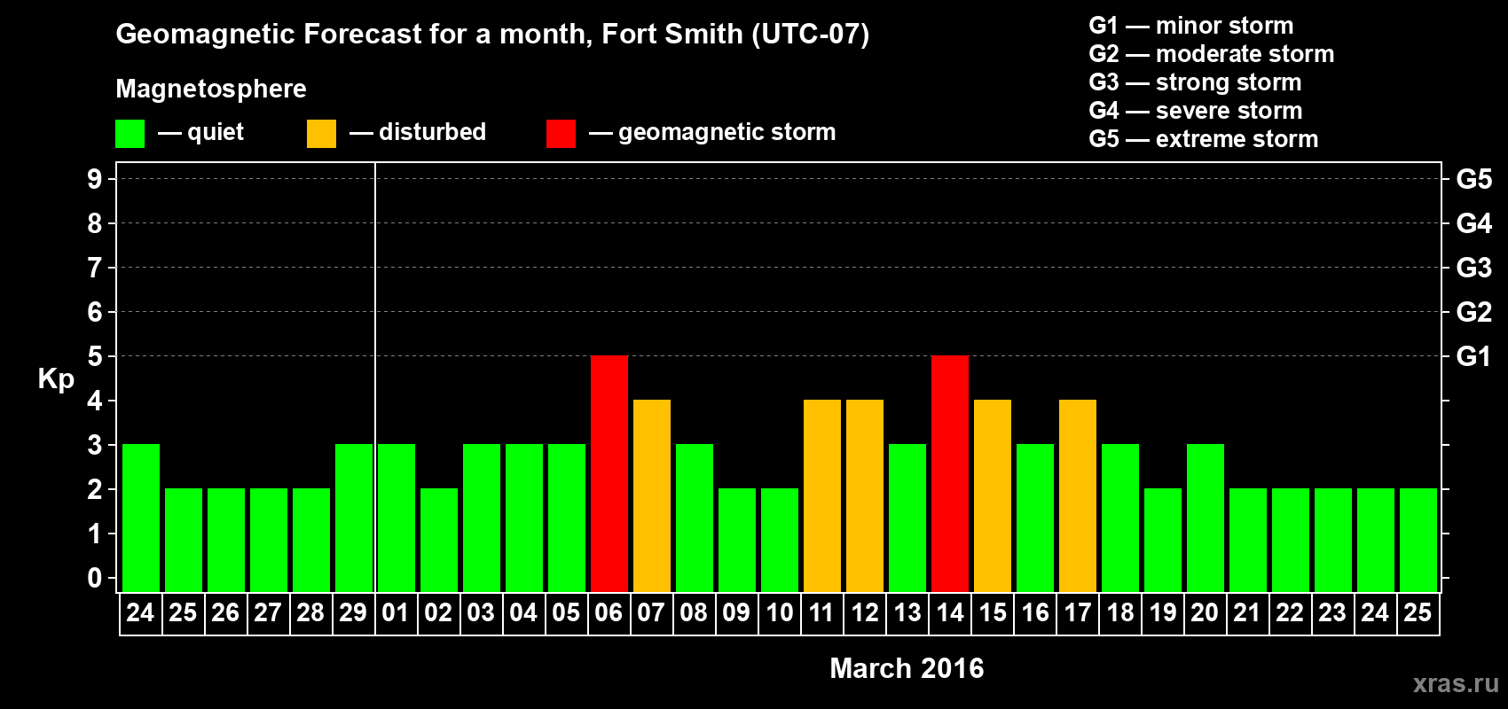This screenshot has height=709, width=1508.
Task: Click Kp value 9 on left axis
Action: 95,179
